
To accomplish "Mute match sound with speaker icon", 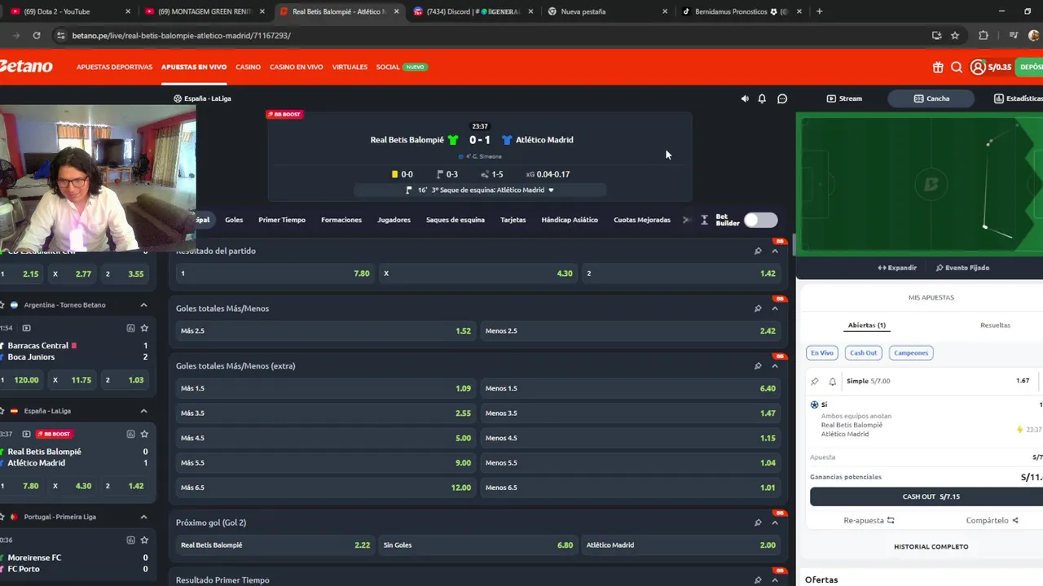I will 745,98.
